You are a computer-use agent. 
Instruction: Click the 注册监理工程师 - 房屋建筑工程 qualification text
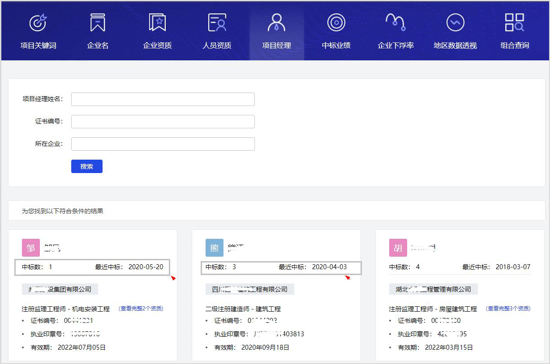(x=433, y=309)
